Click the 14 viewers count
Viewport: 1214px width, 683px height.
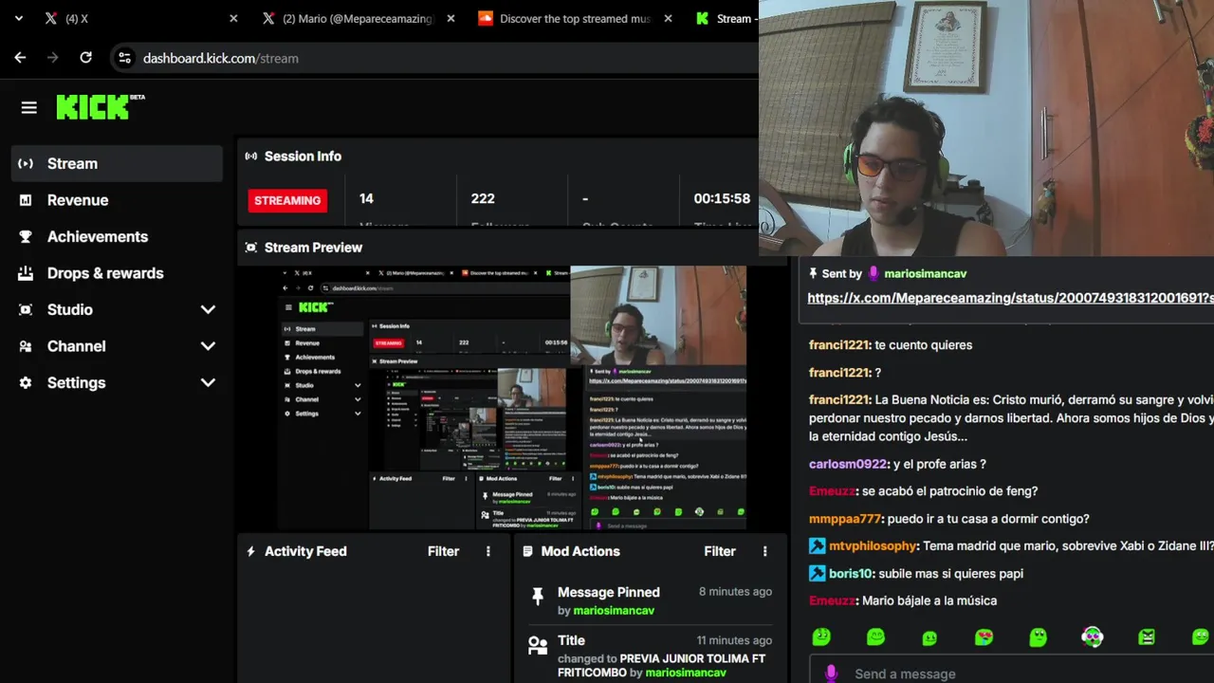[367, 198]
